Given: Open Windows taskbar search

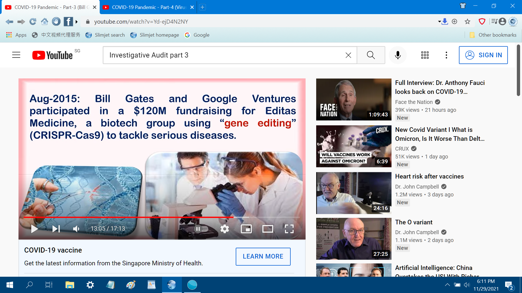Looking at the screenshot, I should click(x=29, y=285).
